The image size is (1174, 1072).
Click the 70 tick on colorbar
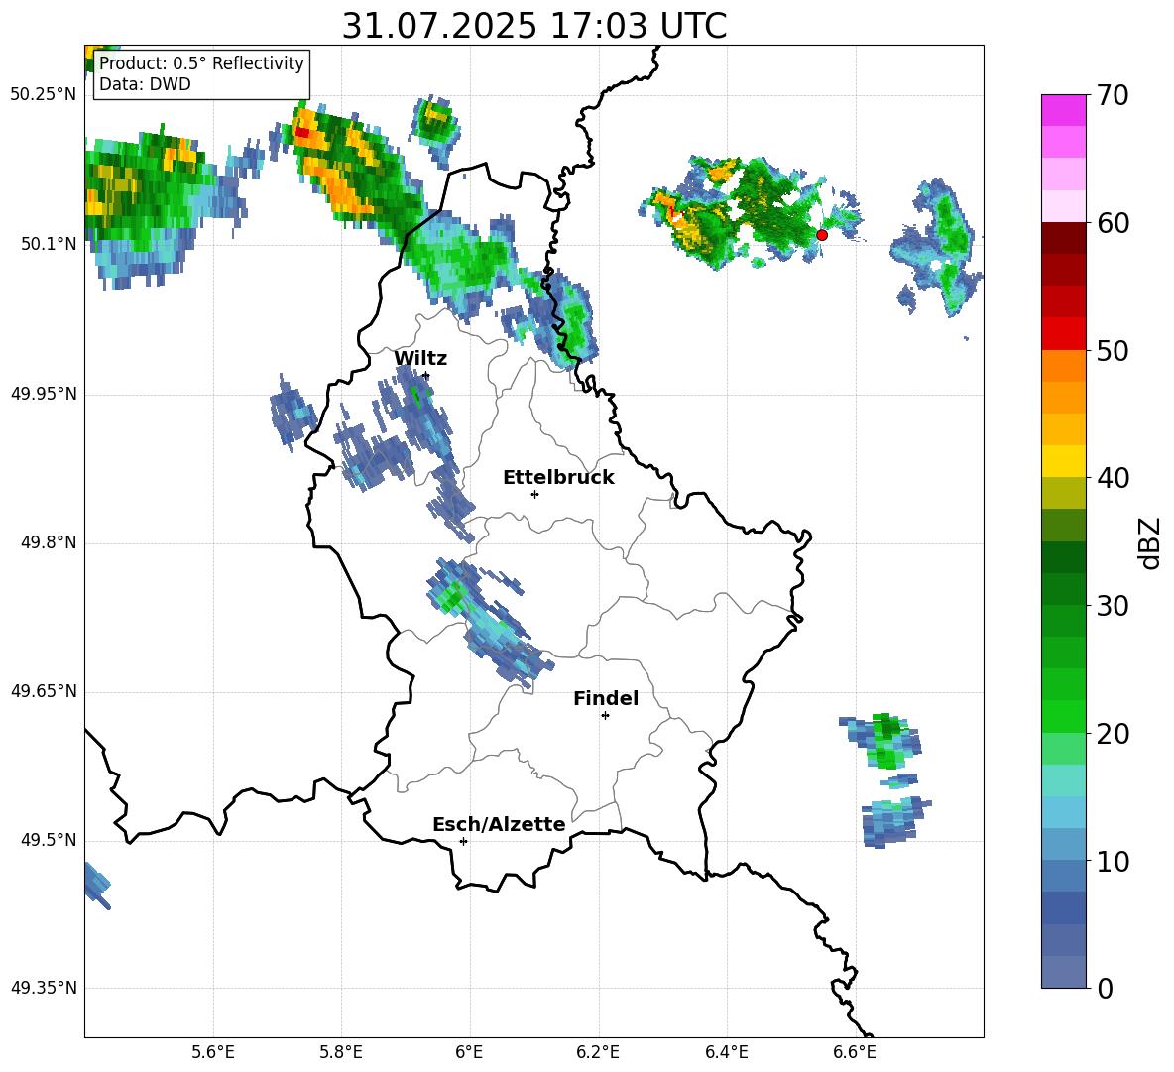pos(1112,96)
